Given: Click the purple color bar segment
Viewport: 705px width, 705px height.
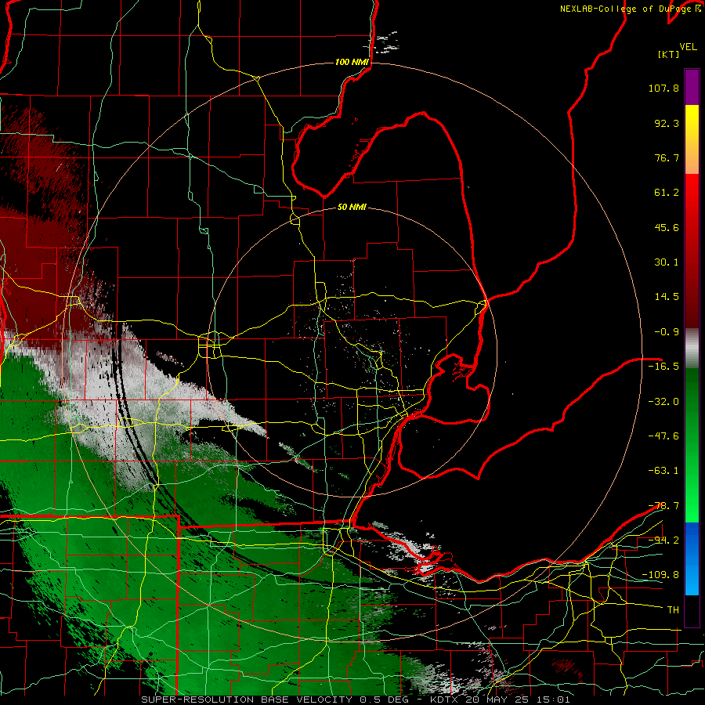Looking at the screenshot, I should click(x=692, y=87).
